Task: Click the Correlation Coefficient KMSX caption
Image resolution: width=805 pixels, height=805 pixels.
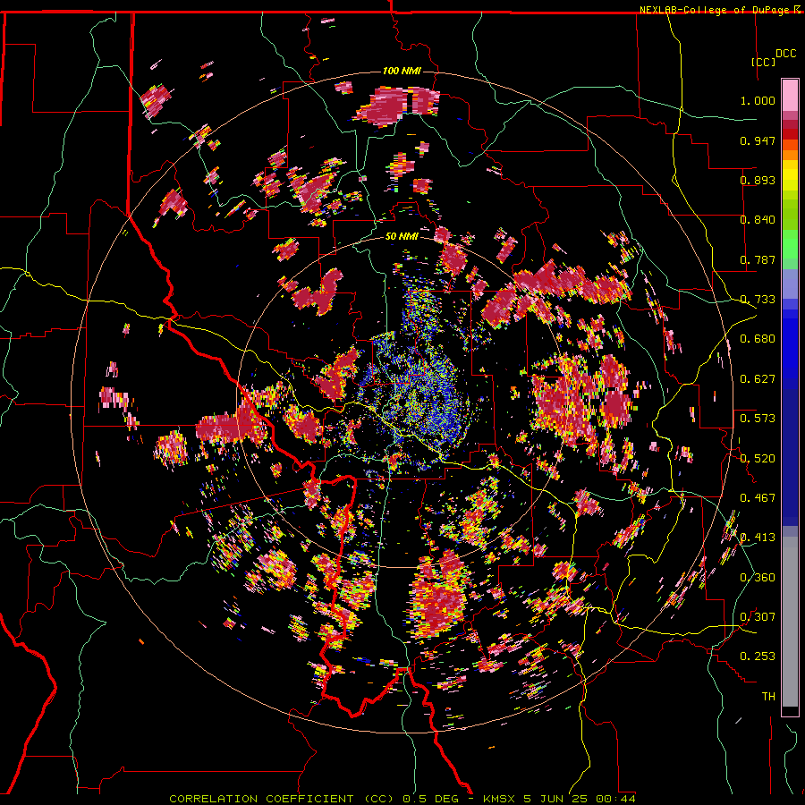Action: point(402,799)
